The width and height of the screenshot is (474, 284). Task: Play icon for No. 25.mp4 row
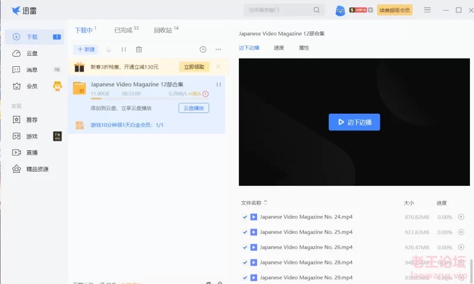(461, 232)
